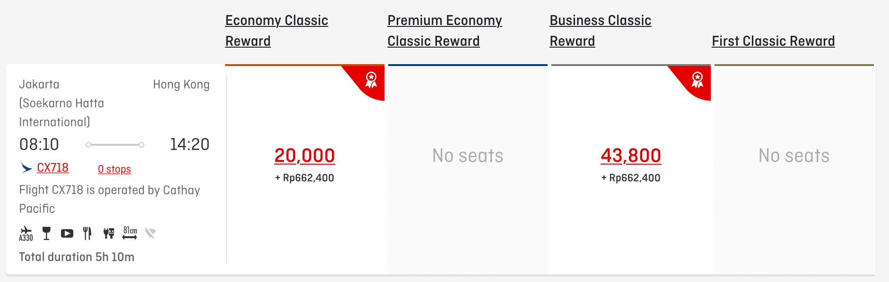The width and height of the screenshot is (889, 282).
Task: Open the Business Classic Reward column header
Action: 601,31
